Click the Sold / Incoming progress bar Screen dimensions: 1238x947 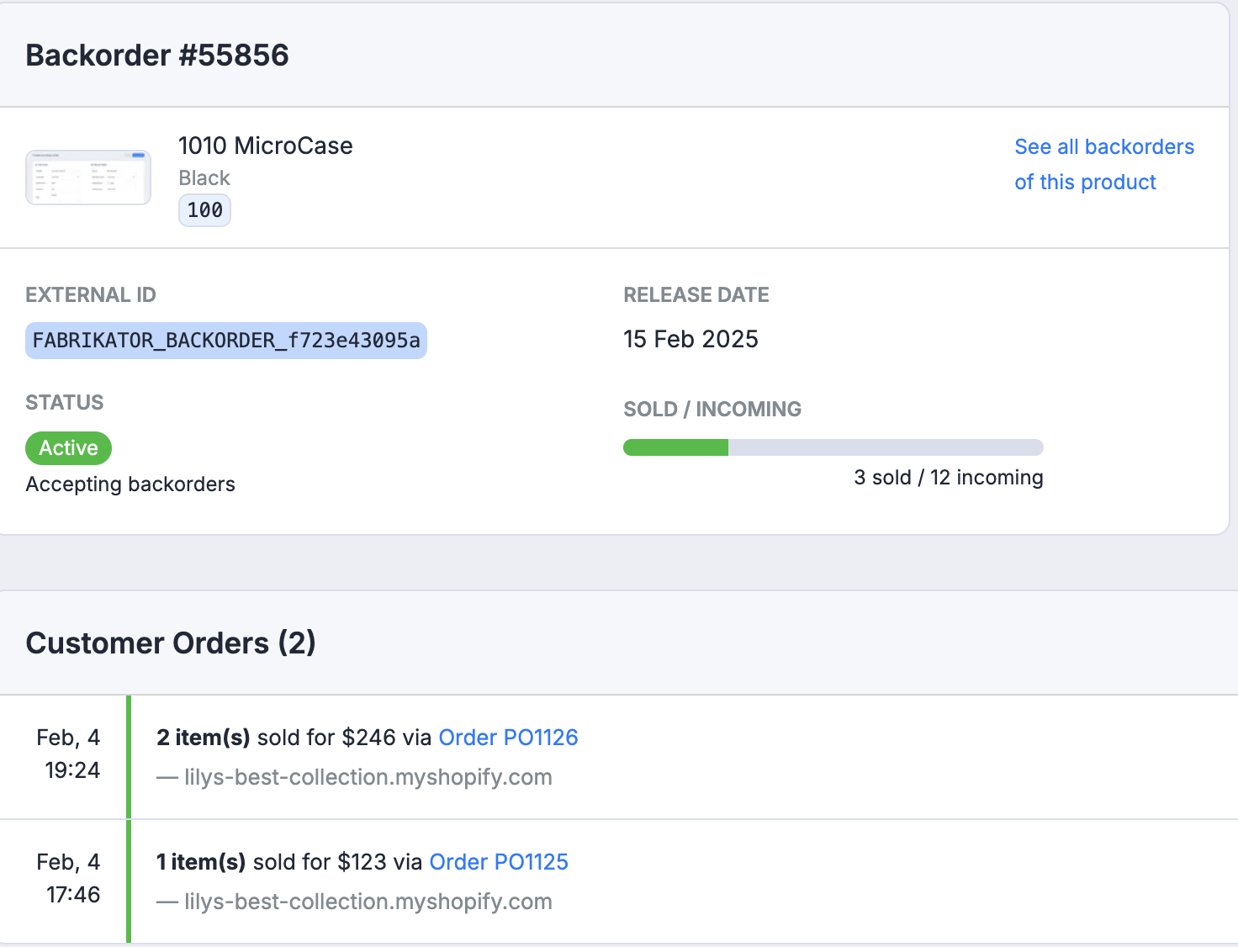[833, 447]
